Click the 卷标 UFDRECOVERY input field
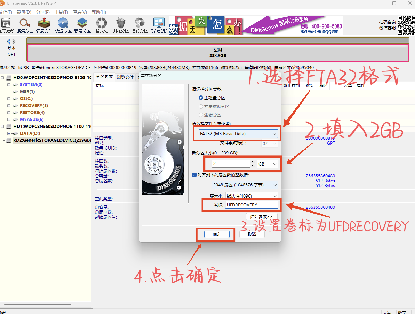The image size is (415, 314). click(x=252, y=205)
